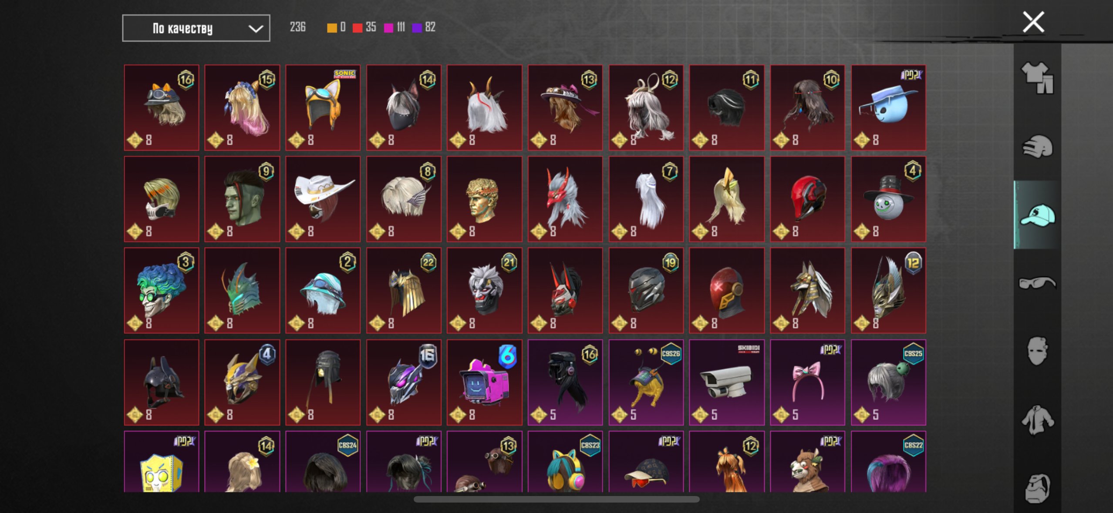
Task: Filter by pink rarity showing 111
Action: tap(395, 27)
